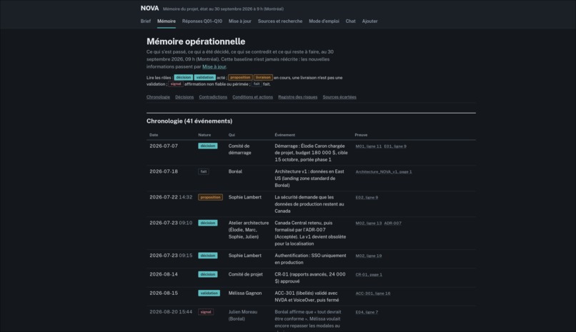
Task: Click signal badge on Julien Moreau row
Action: [206, 312]
